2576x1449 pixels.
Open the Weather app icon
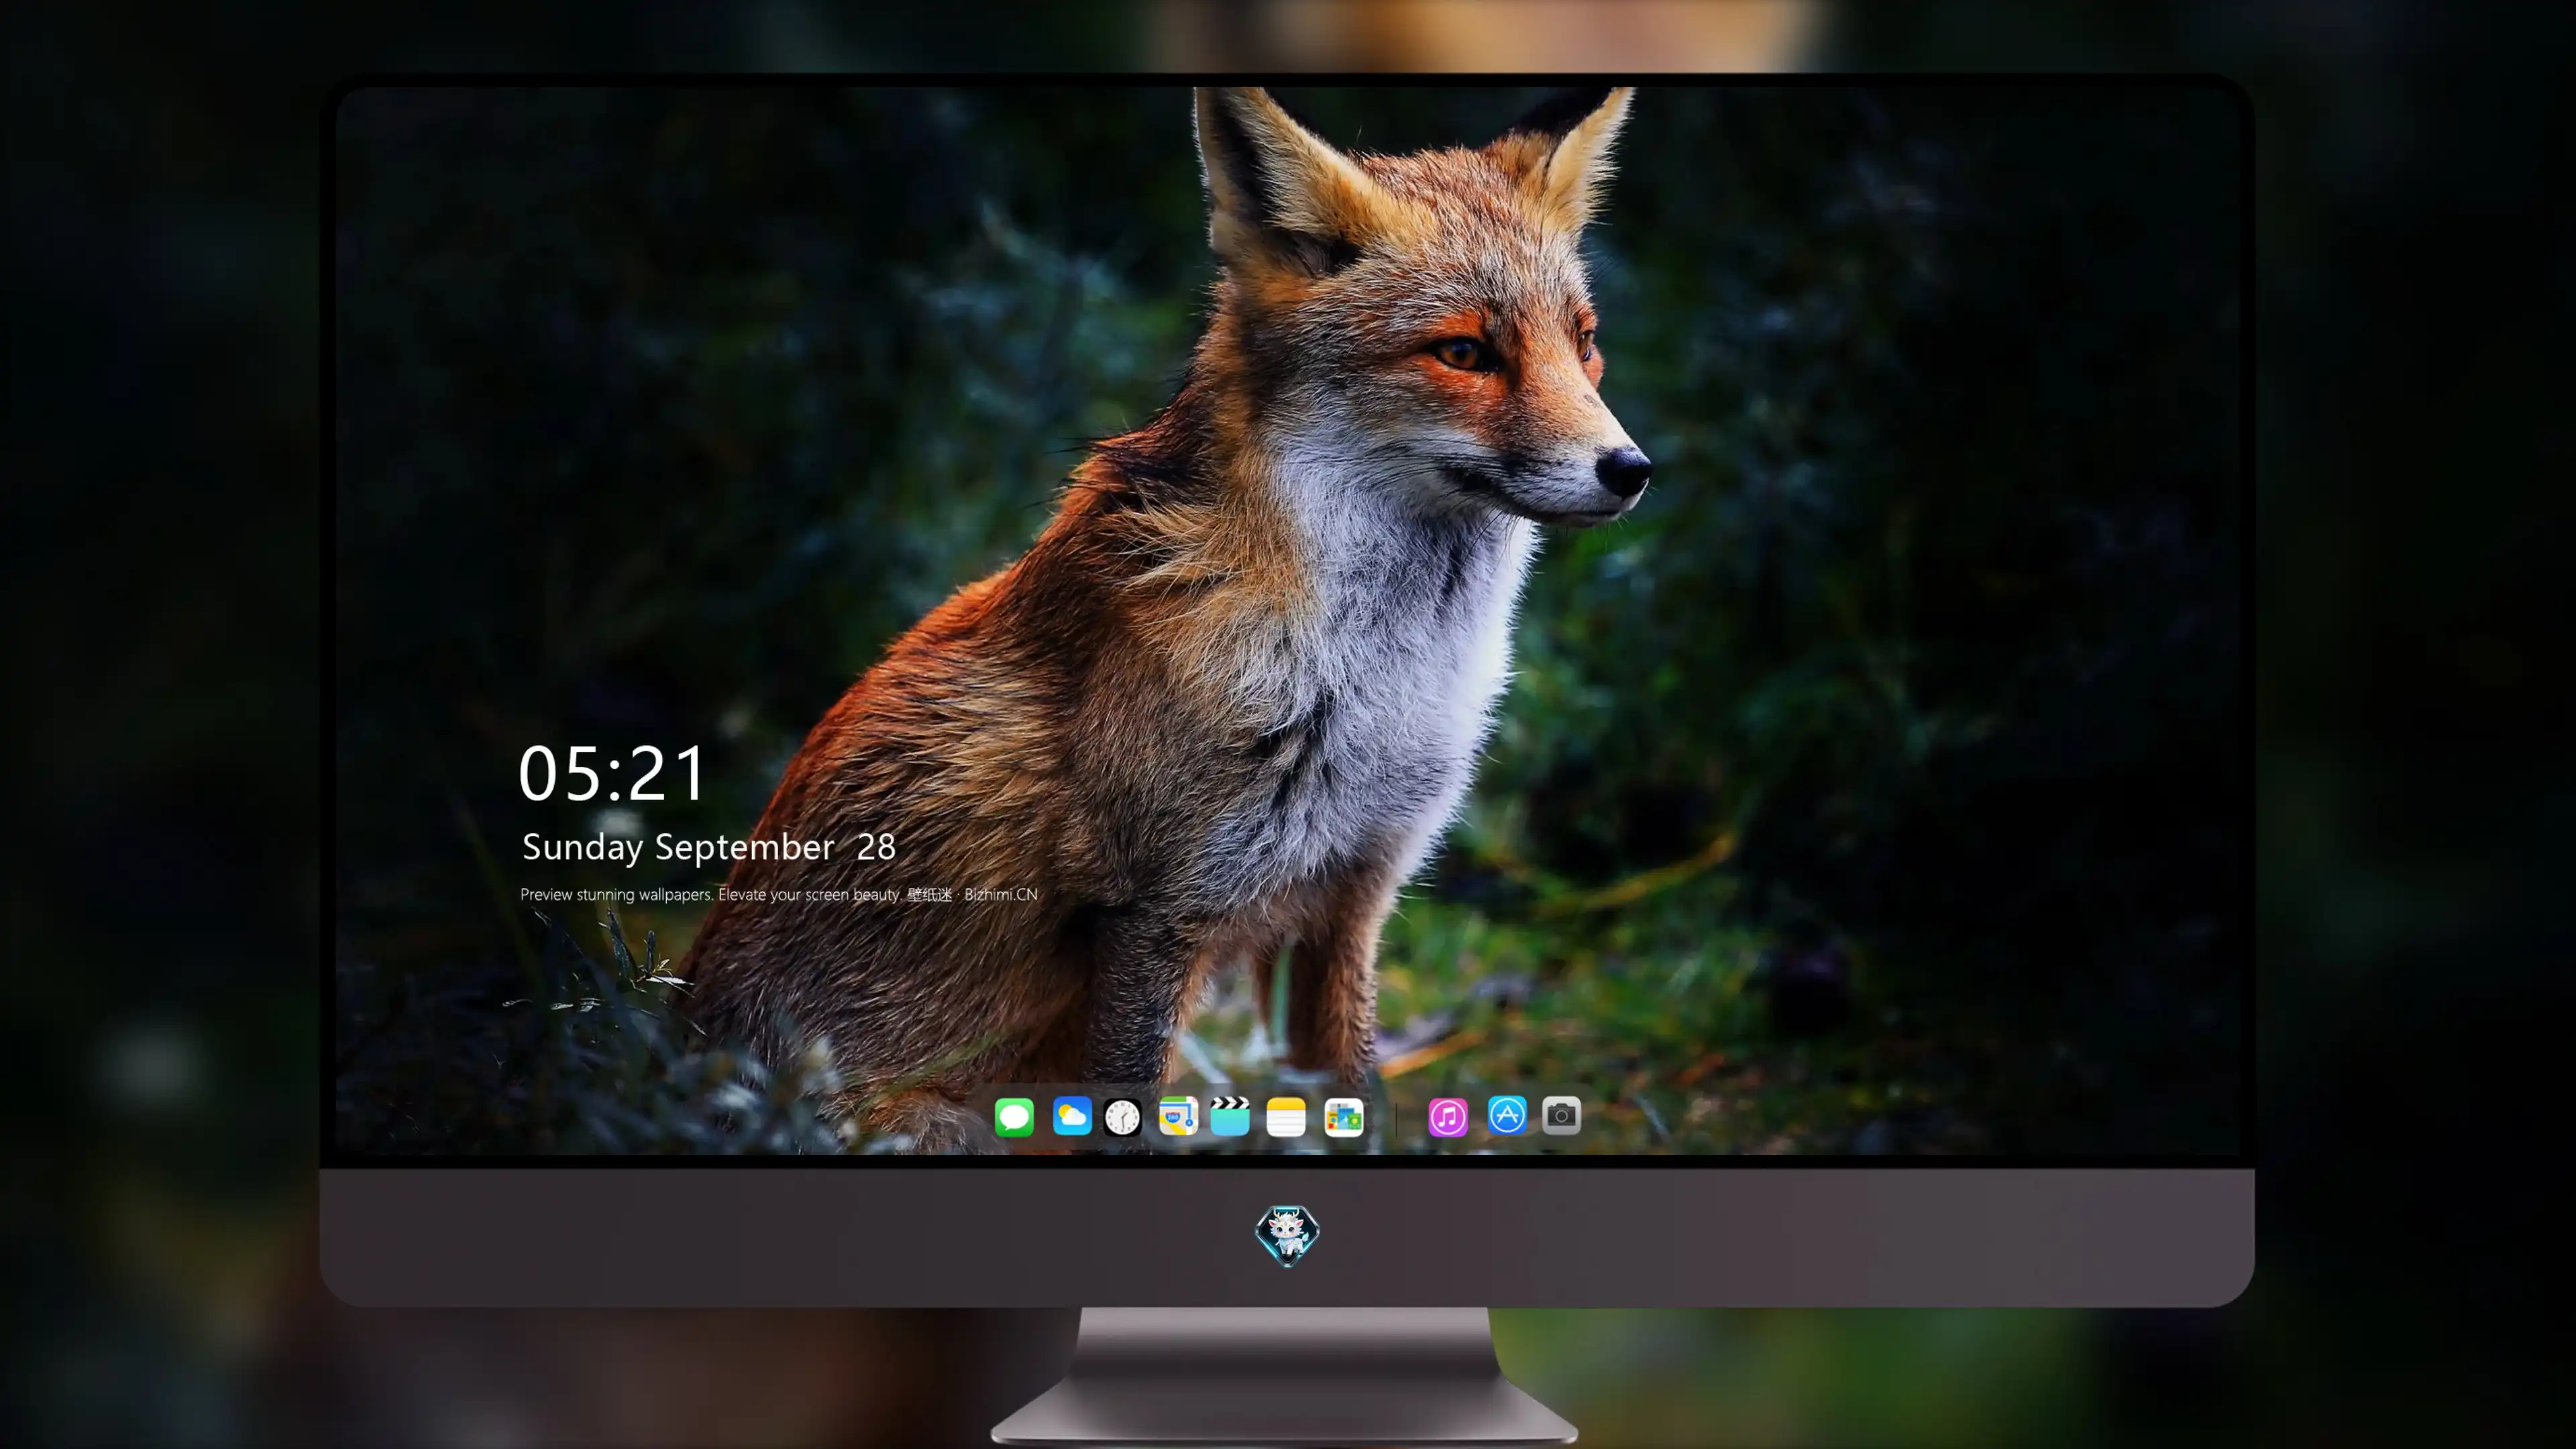pyautogui.click(x=1072, y=1116)
